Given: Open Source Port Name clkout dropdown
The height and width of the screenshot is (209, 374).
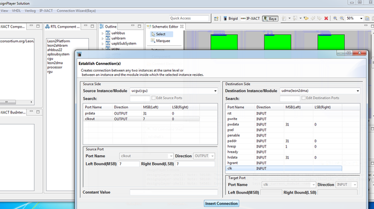Looking at the screenshot, I should click(171, 156).
